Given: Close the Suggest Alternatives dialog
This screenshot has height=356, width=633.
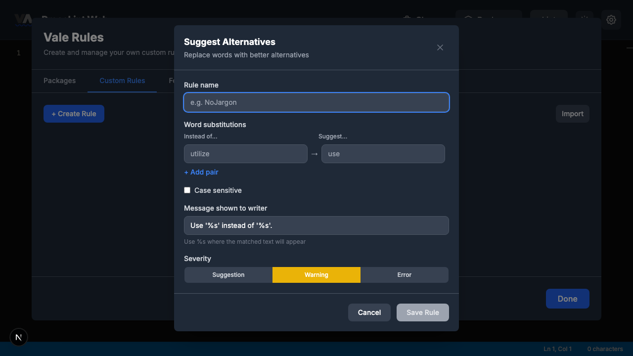Looking at the screenshot, I should (440, 47).
